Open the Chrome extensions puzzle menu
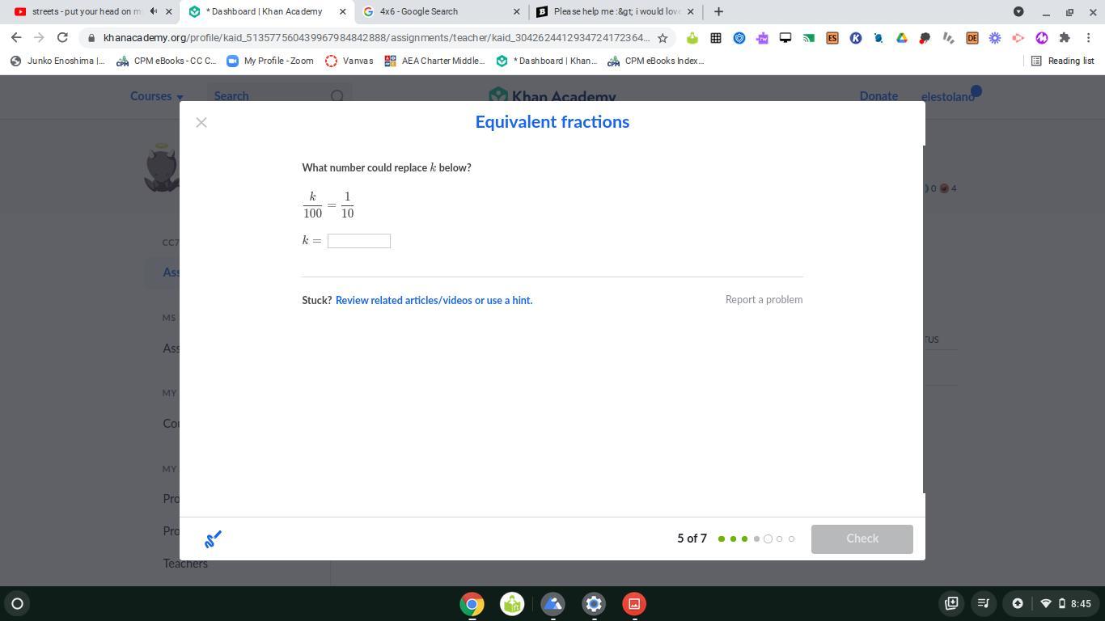The height and width of the screenshot is (621, 1105). (1065, 38)
